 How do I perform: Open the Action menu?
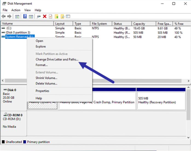pyautogui.click(x=16, y=10)
